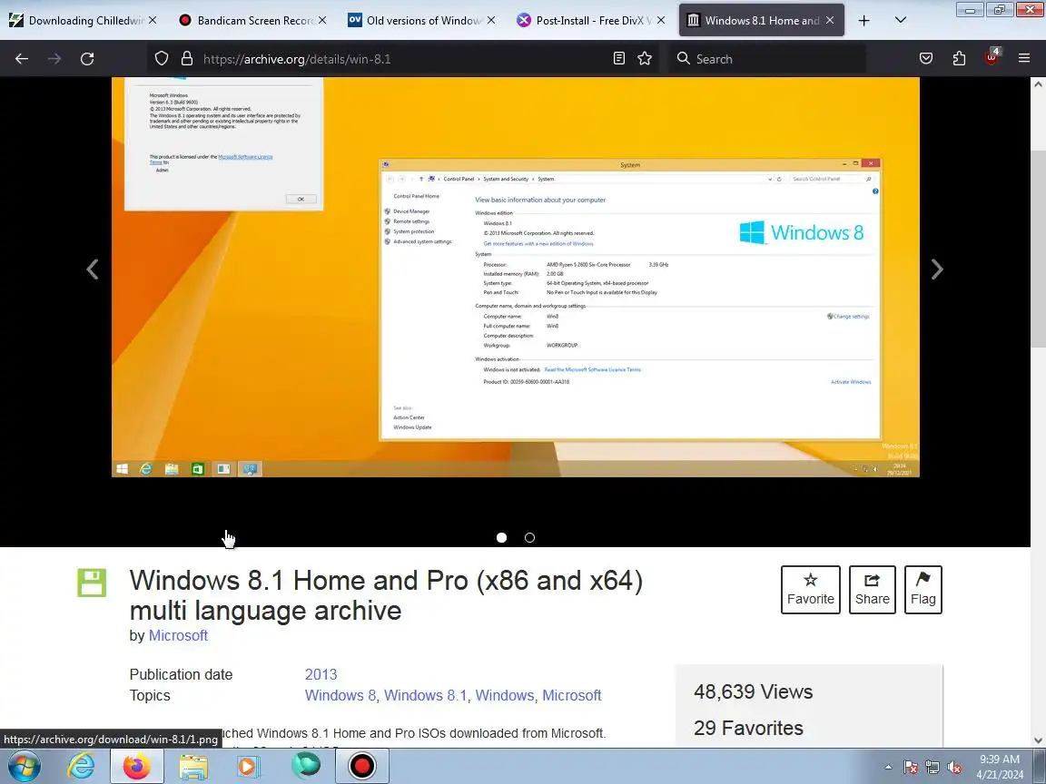The width and height of the screenshot is (1046, 784).
Task: Click the Favorite button
Action: (811, 589)
